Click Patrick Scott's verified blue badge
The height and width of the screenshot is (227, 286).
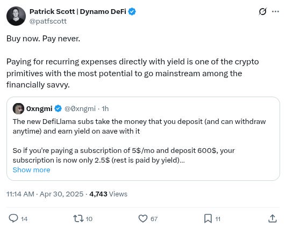point(132,11)
